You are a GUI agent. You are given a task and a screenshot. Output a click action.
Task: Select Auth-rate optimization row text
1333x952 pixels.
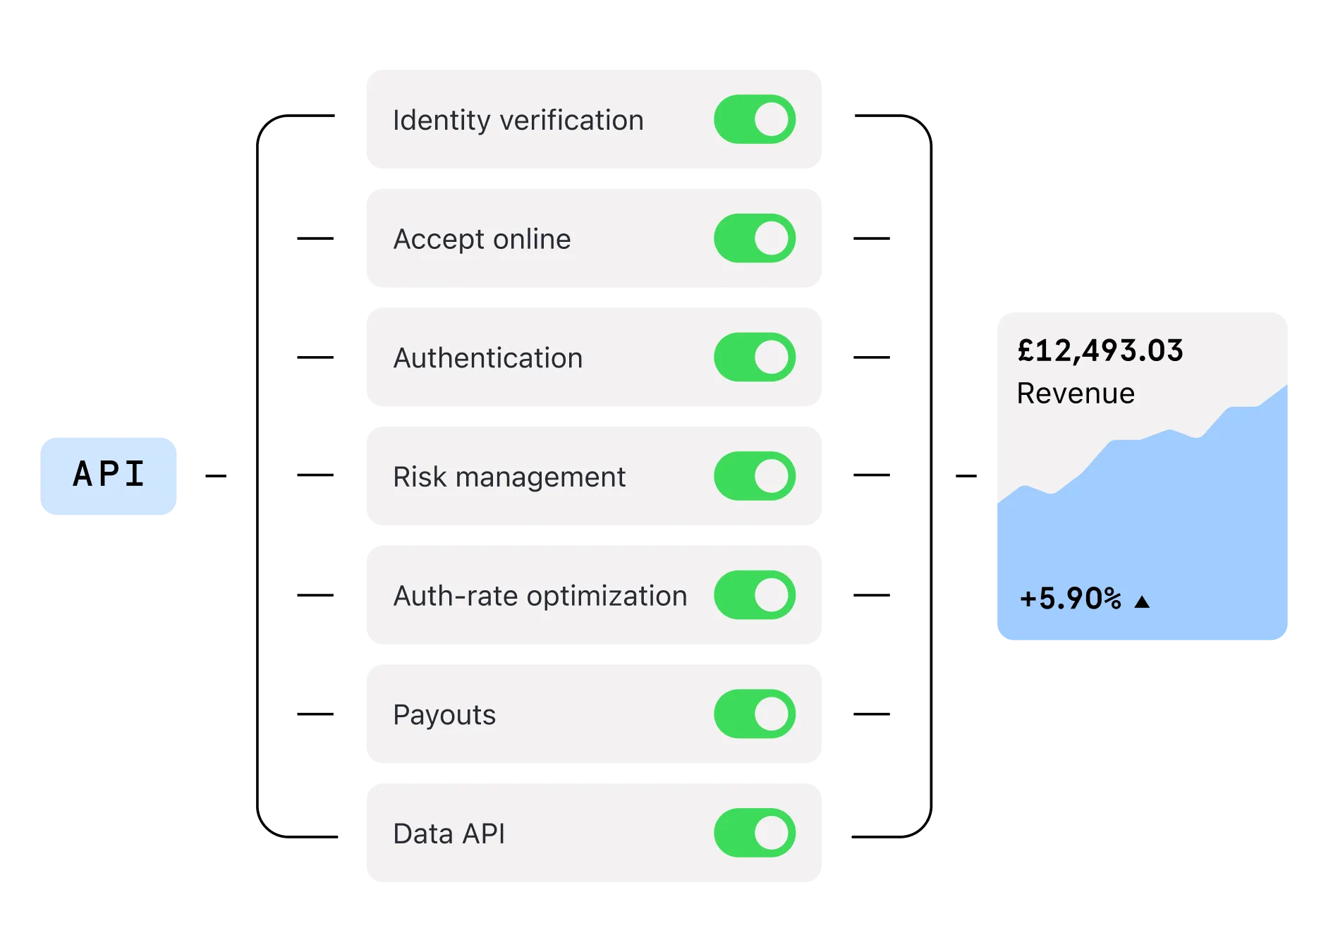(540, 597)
